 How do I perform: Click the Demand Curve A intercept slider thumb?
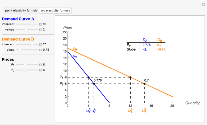(x=32, y=24)
